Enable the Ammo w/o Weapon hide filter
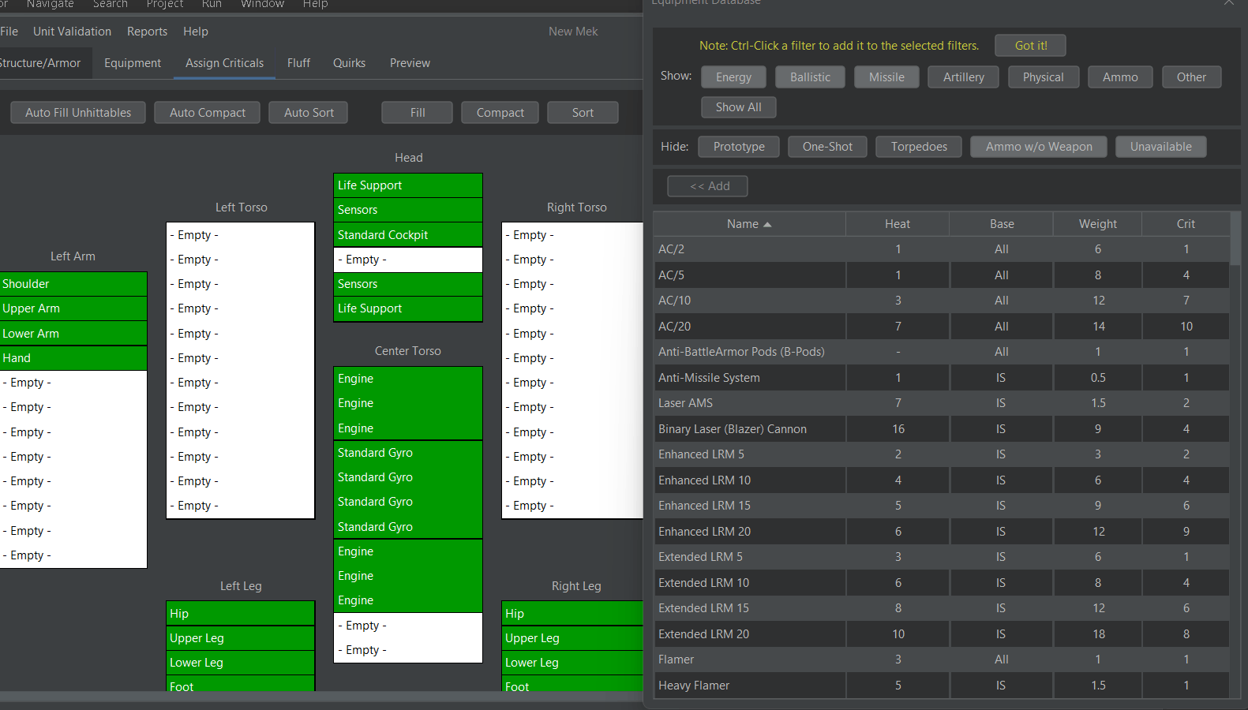 pos(1038,147)
